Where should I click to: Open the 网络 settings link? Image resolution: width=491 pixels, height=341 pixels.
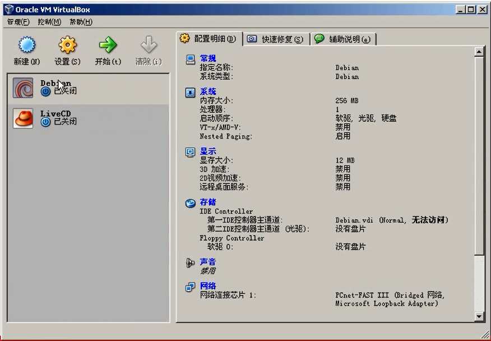point(208,286)
